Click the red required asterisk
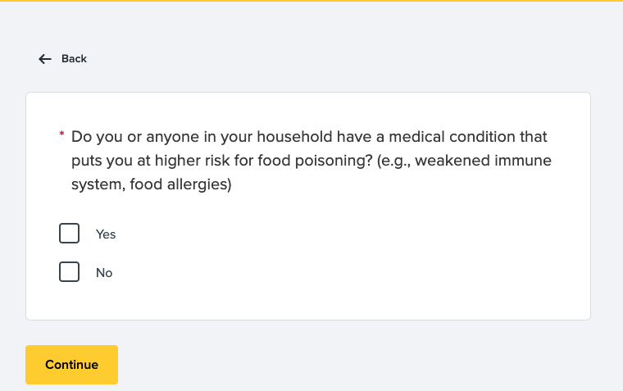The height and width of the screenshot is (391, 623). [61, 134]
